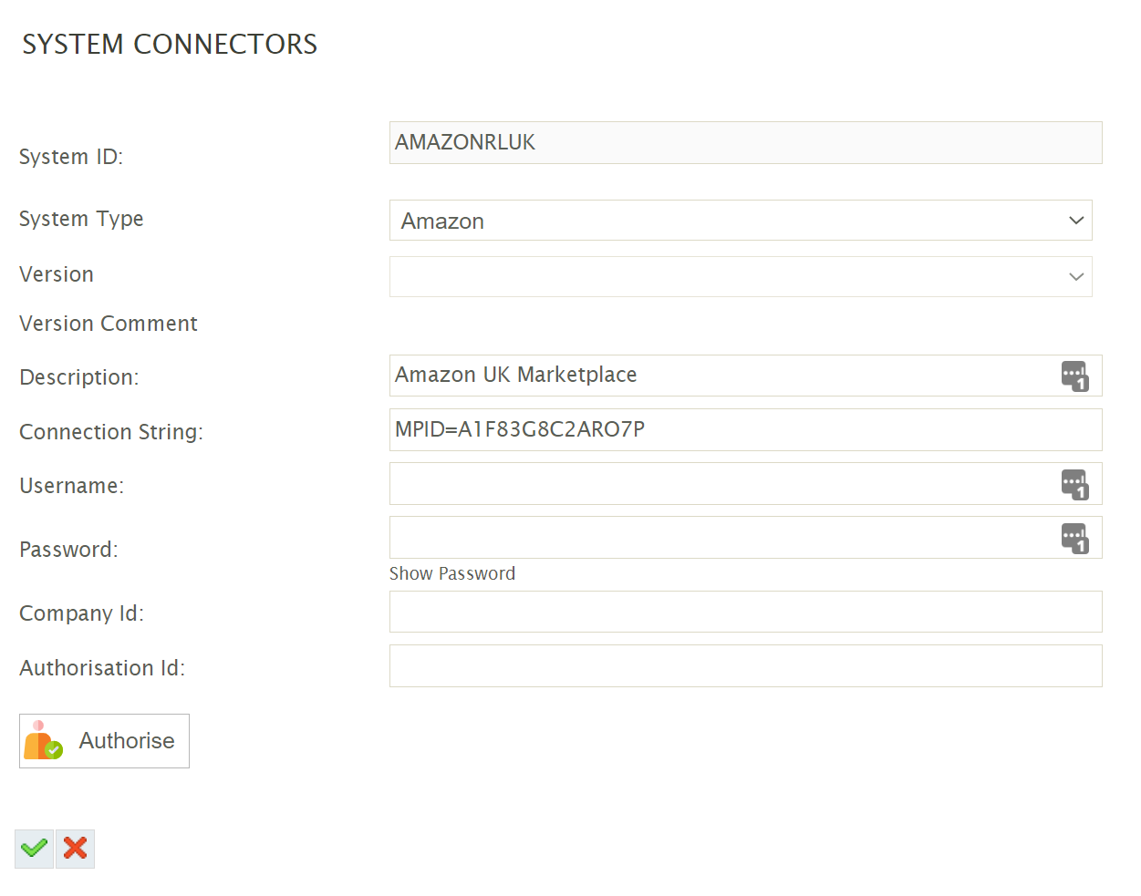Image resolution: width=1141 pixels, height=896 pixels.
Task: Click the Show Password link
Action: [452, 573]
